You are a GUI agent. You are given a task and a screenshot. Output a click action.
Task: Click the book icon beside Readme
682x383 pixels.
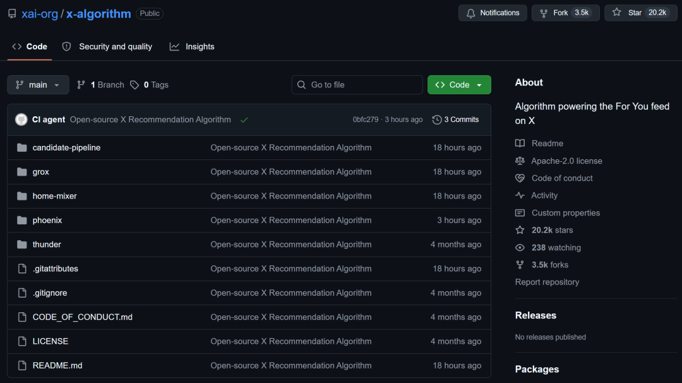(x=520, y=143)
